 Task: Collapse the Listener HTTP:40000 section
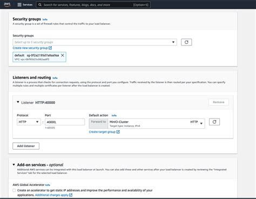coord(18,102)
